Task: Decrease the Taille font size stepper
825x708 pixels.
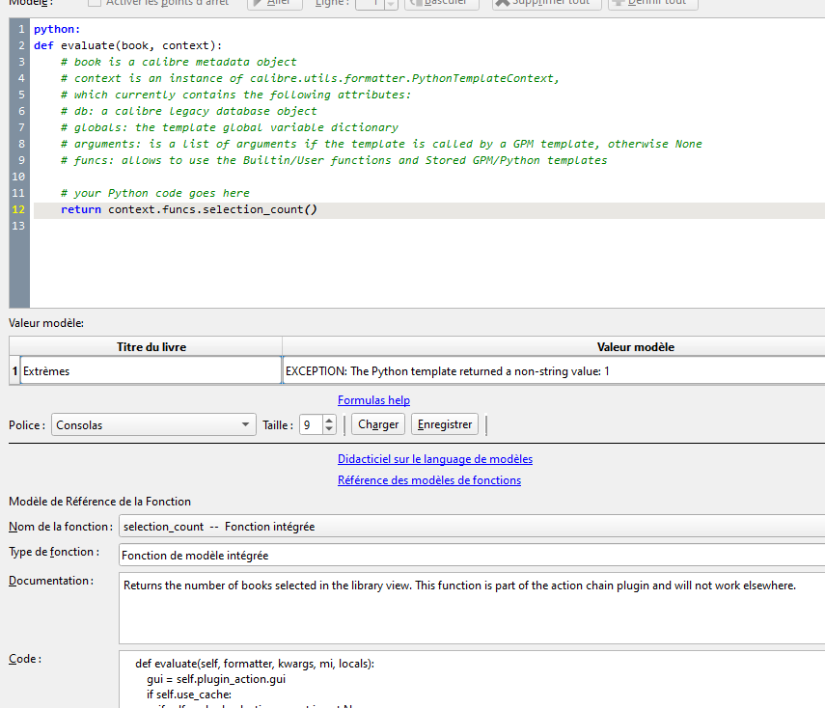Action: point(329,429)
